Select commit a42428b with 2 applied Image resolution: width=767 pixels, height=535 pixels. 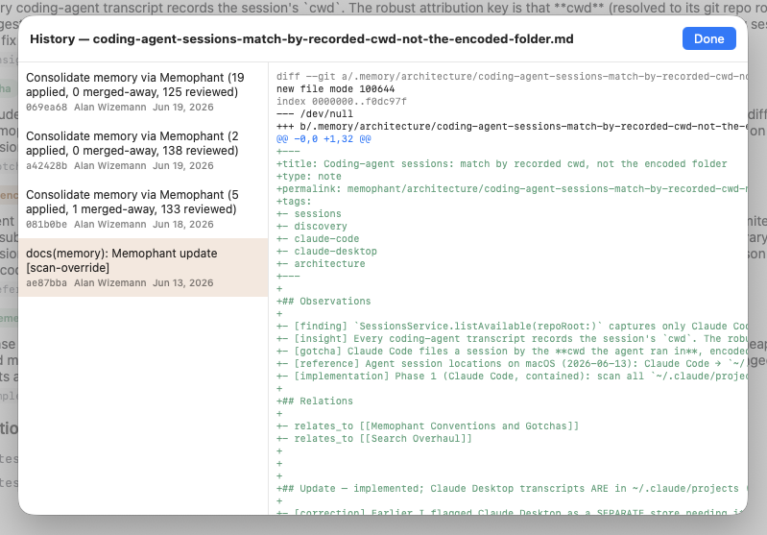(x=143, y=150)
